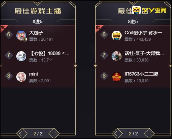Click 大包子 Shiba dog avatar
This screenshot has height=139, width=172.
21,36
